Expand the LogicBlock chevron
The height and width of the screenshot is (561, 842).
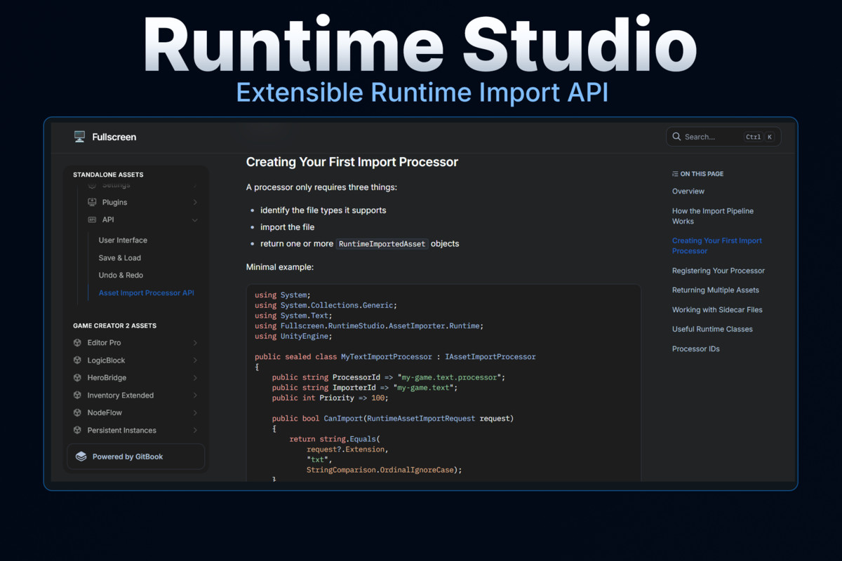[195, 360]
